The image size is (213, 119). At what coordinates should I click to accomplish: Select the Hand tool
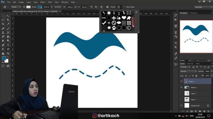coord(3,54)
